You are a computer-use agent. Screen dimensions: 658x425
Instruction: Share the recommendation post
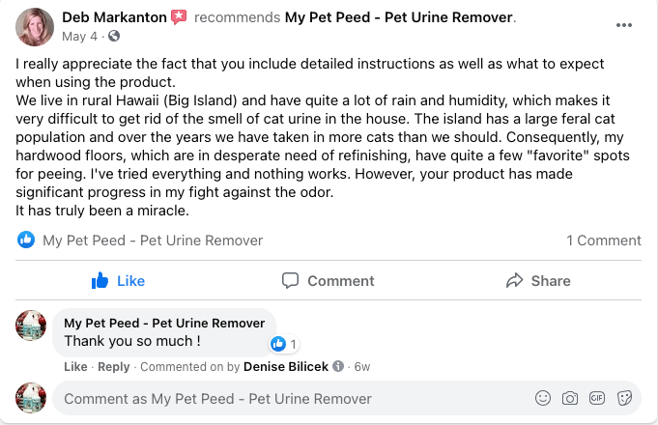(x=538, y=281)
